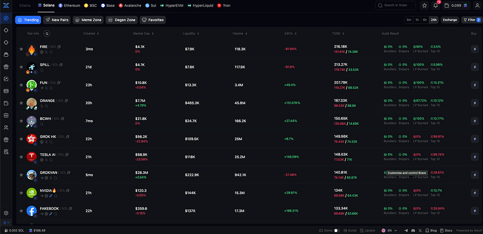
Task: Quick buy SPILL with lightning icon
Action: 475,67
